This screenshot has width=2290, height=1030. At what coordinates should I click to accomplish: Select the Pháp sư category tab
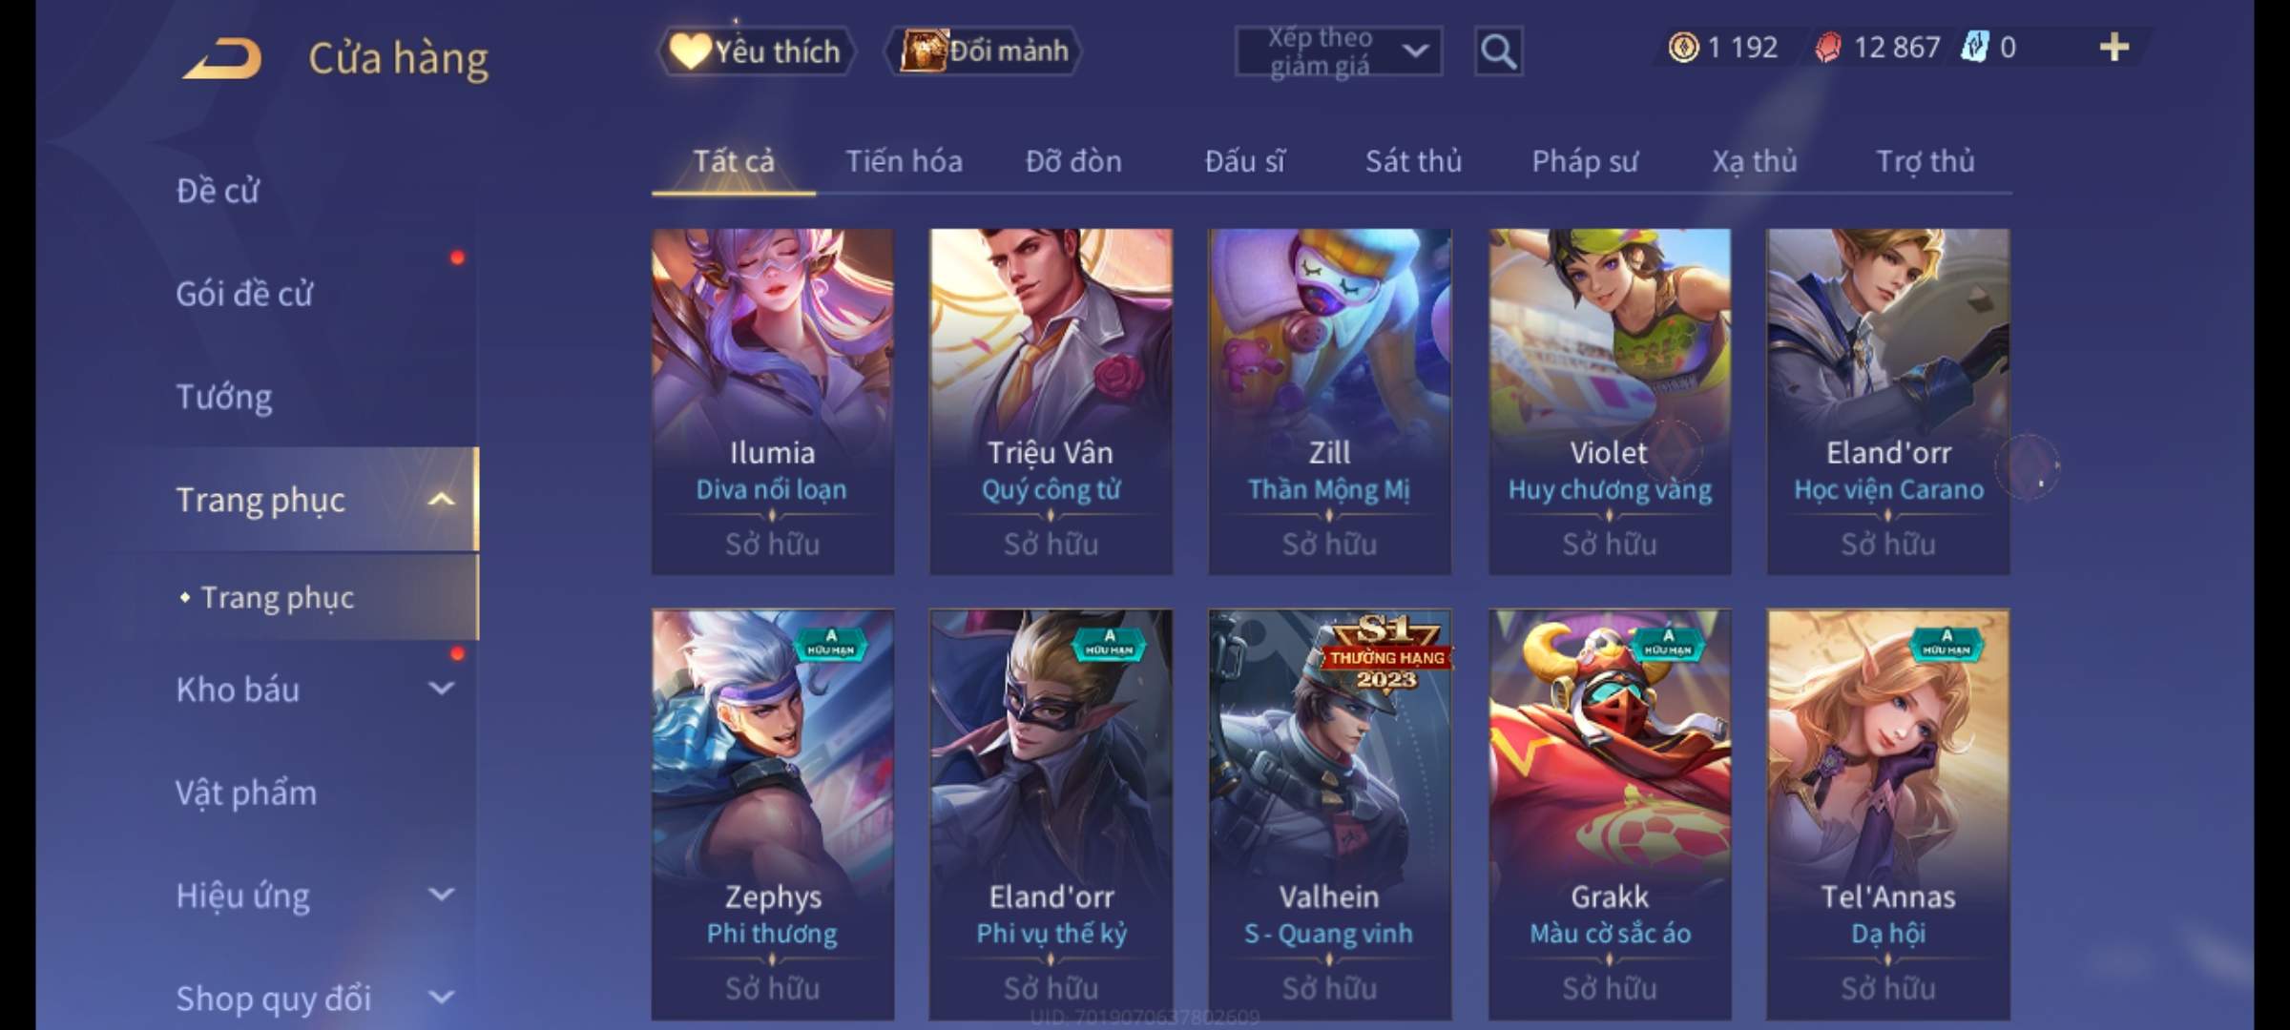pos(1584,161)
